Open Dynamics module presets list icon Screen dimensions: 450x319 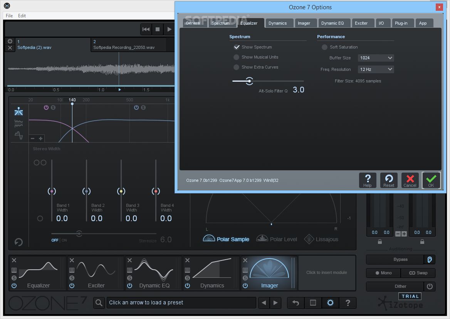(x=187, y=270)
